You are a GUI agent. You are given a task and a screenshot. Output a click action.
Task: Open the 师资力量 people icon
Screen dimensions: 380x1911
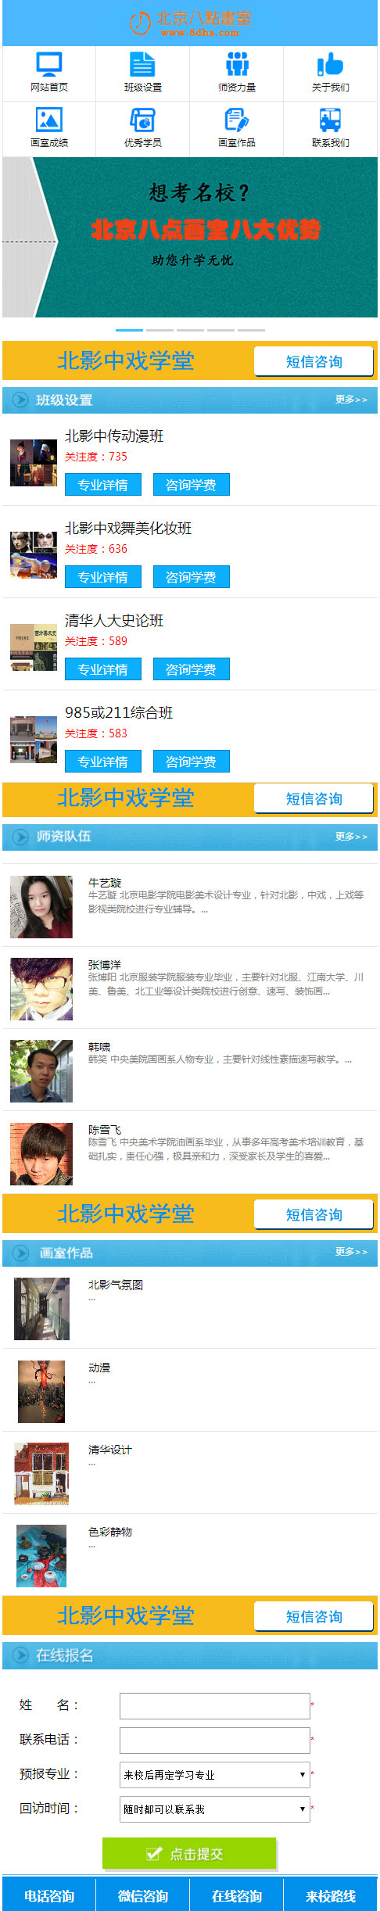tap(237, 64)
